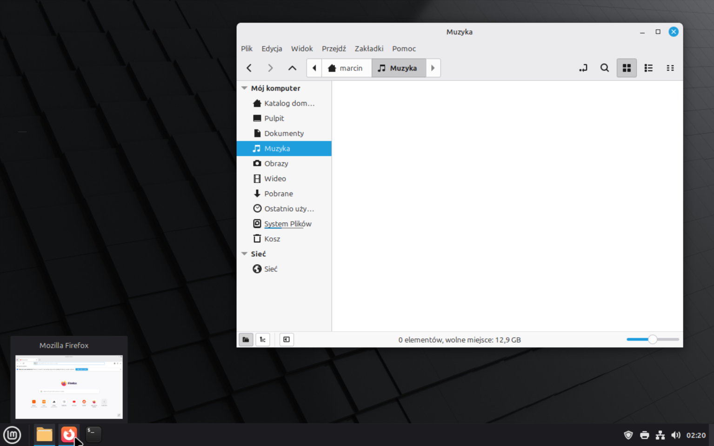Navigate to the marcin home breadcrumb
The image size is (714, 446).
click(x=345, y=68)
